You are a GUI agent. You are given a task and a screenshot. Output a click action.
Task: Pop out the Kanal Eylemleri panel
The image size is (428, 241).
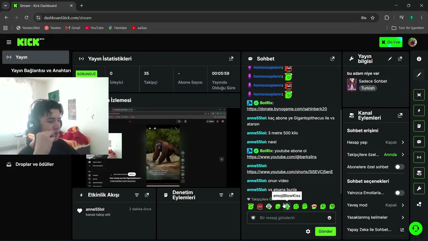[x=400, y=115]
